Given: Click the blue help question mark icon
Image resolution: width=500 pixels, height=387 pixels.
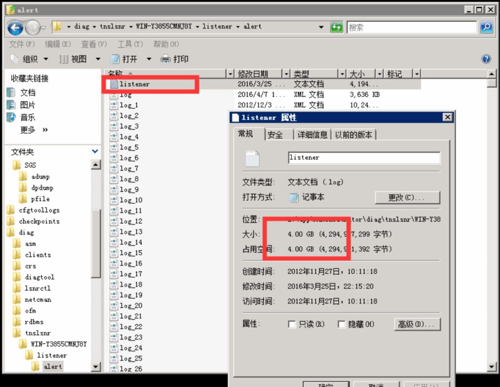Looking at the screenshot, I should tap(486, 59).
